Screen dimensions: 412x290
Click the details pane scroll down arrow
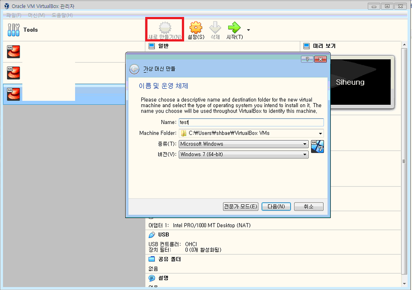point(404,284)
